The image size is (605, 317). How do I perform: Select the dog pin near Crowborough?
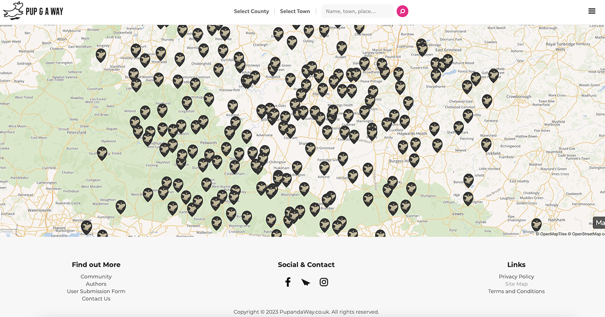tap(487, 100)
